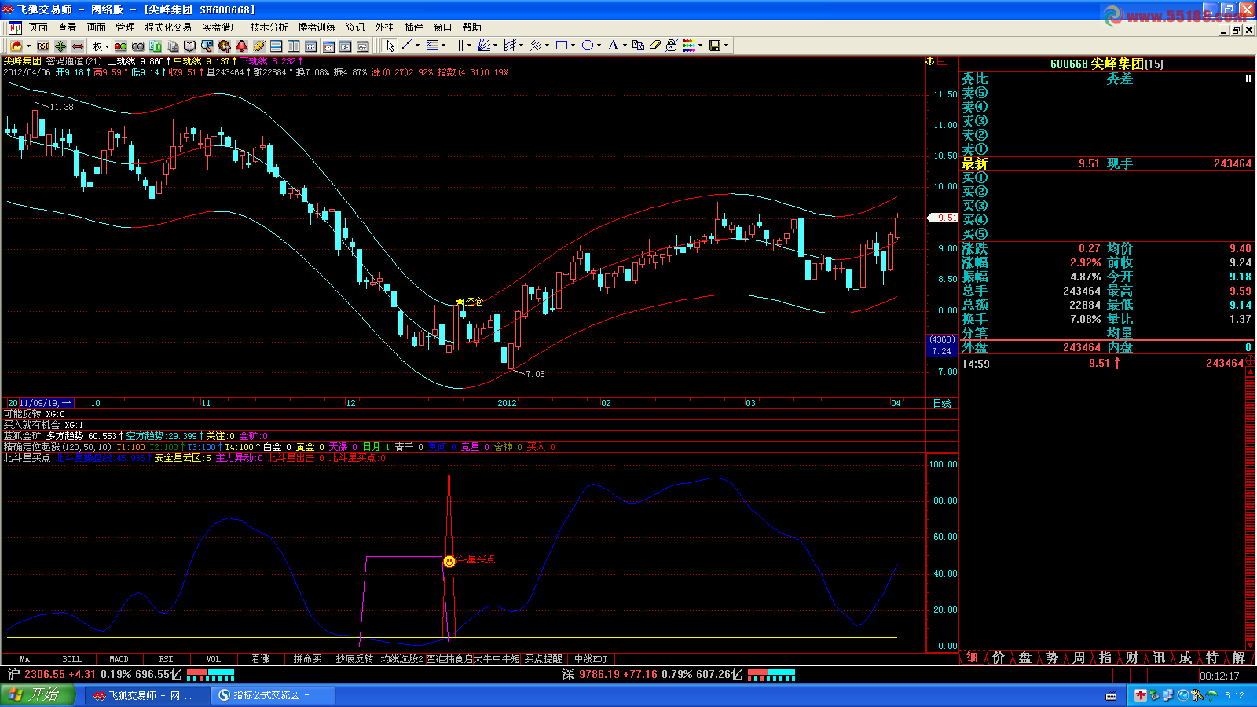Select the rectangle drawing tool
Viewport: 1257px width, 707px height.
coord(561,46)
